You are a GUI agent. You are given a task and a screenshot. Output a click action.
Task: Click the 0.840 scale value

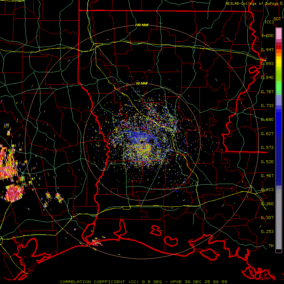click(267, 78)
